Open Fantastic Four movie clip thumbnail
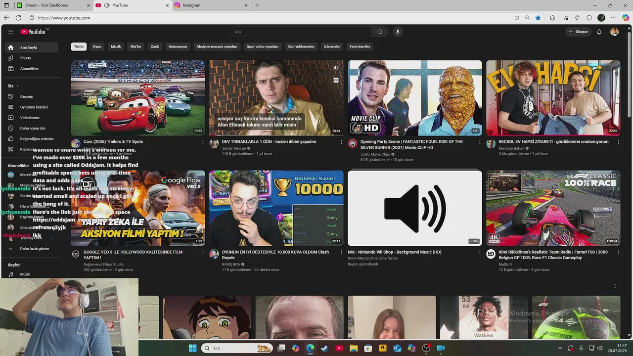This screenshot has height=356, width=633. (x=415, y=98)
